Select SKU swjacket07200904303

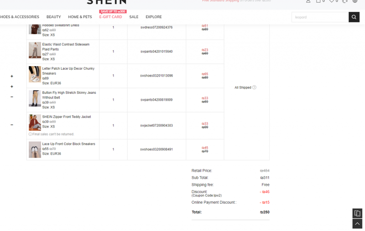click(x=156, y=125)
